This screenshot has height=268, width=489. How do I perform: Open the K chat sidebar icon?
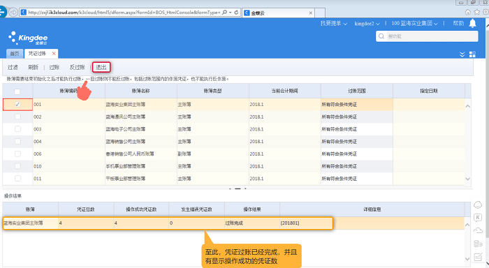[x=478, y=218]
